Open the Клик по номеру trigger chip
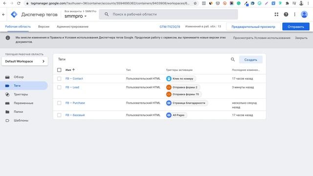The image size is (313, 176). 181,79
